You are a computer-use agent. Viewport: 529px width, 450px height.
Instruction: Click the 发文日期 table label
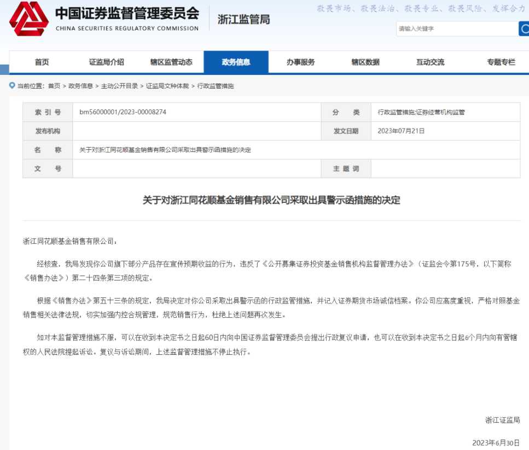point(346,131)
